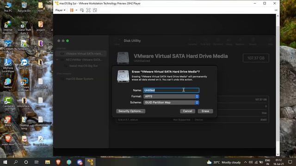Select Camtasia 2021 desktop shortcut
The image size is (296, 166).
[x=8, y=104]
